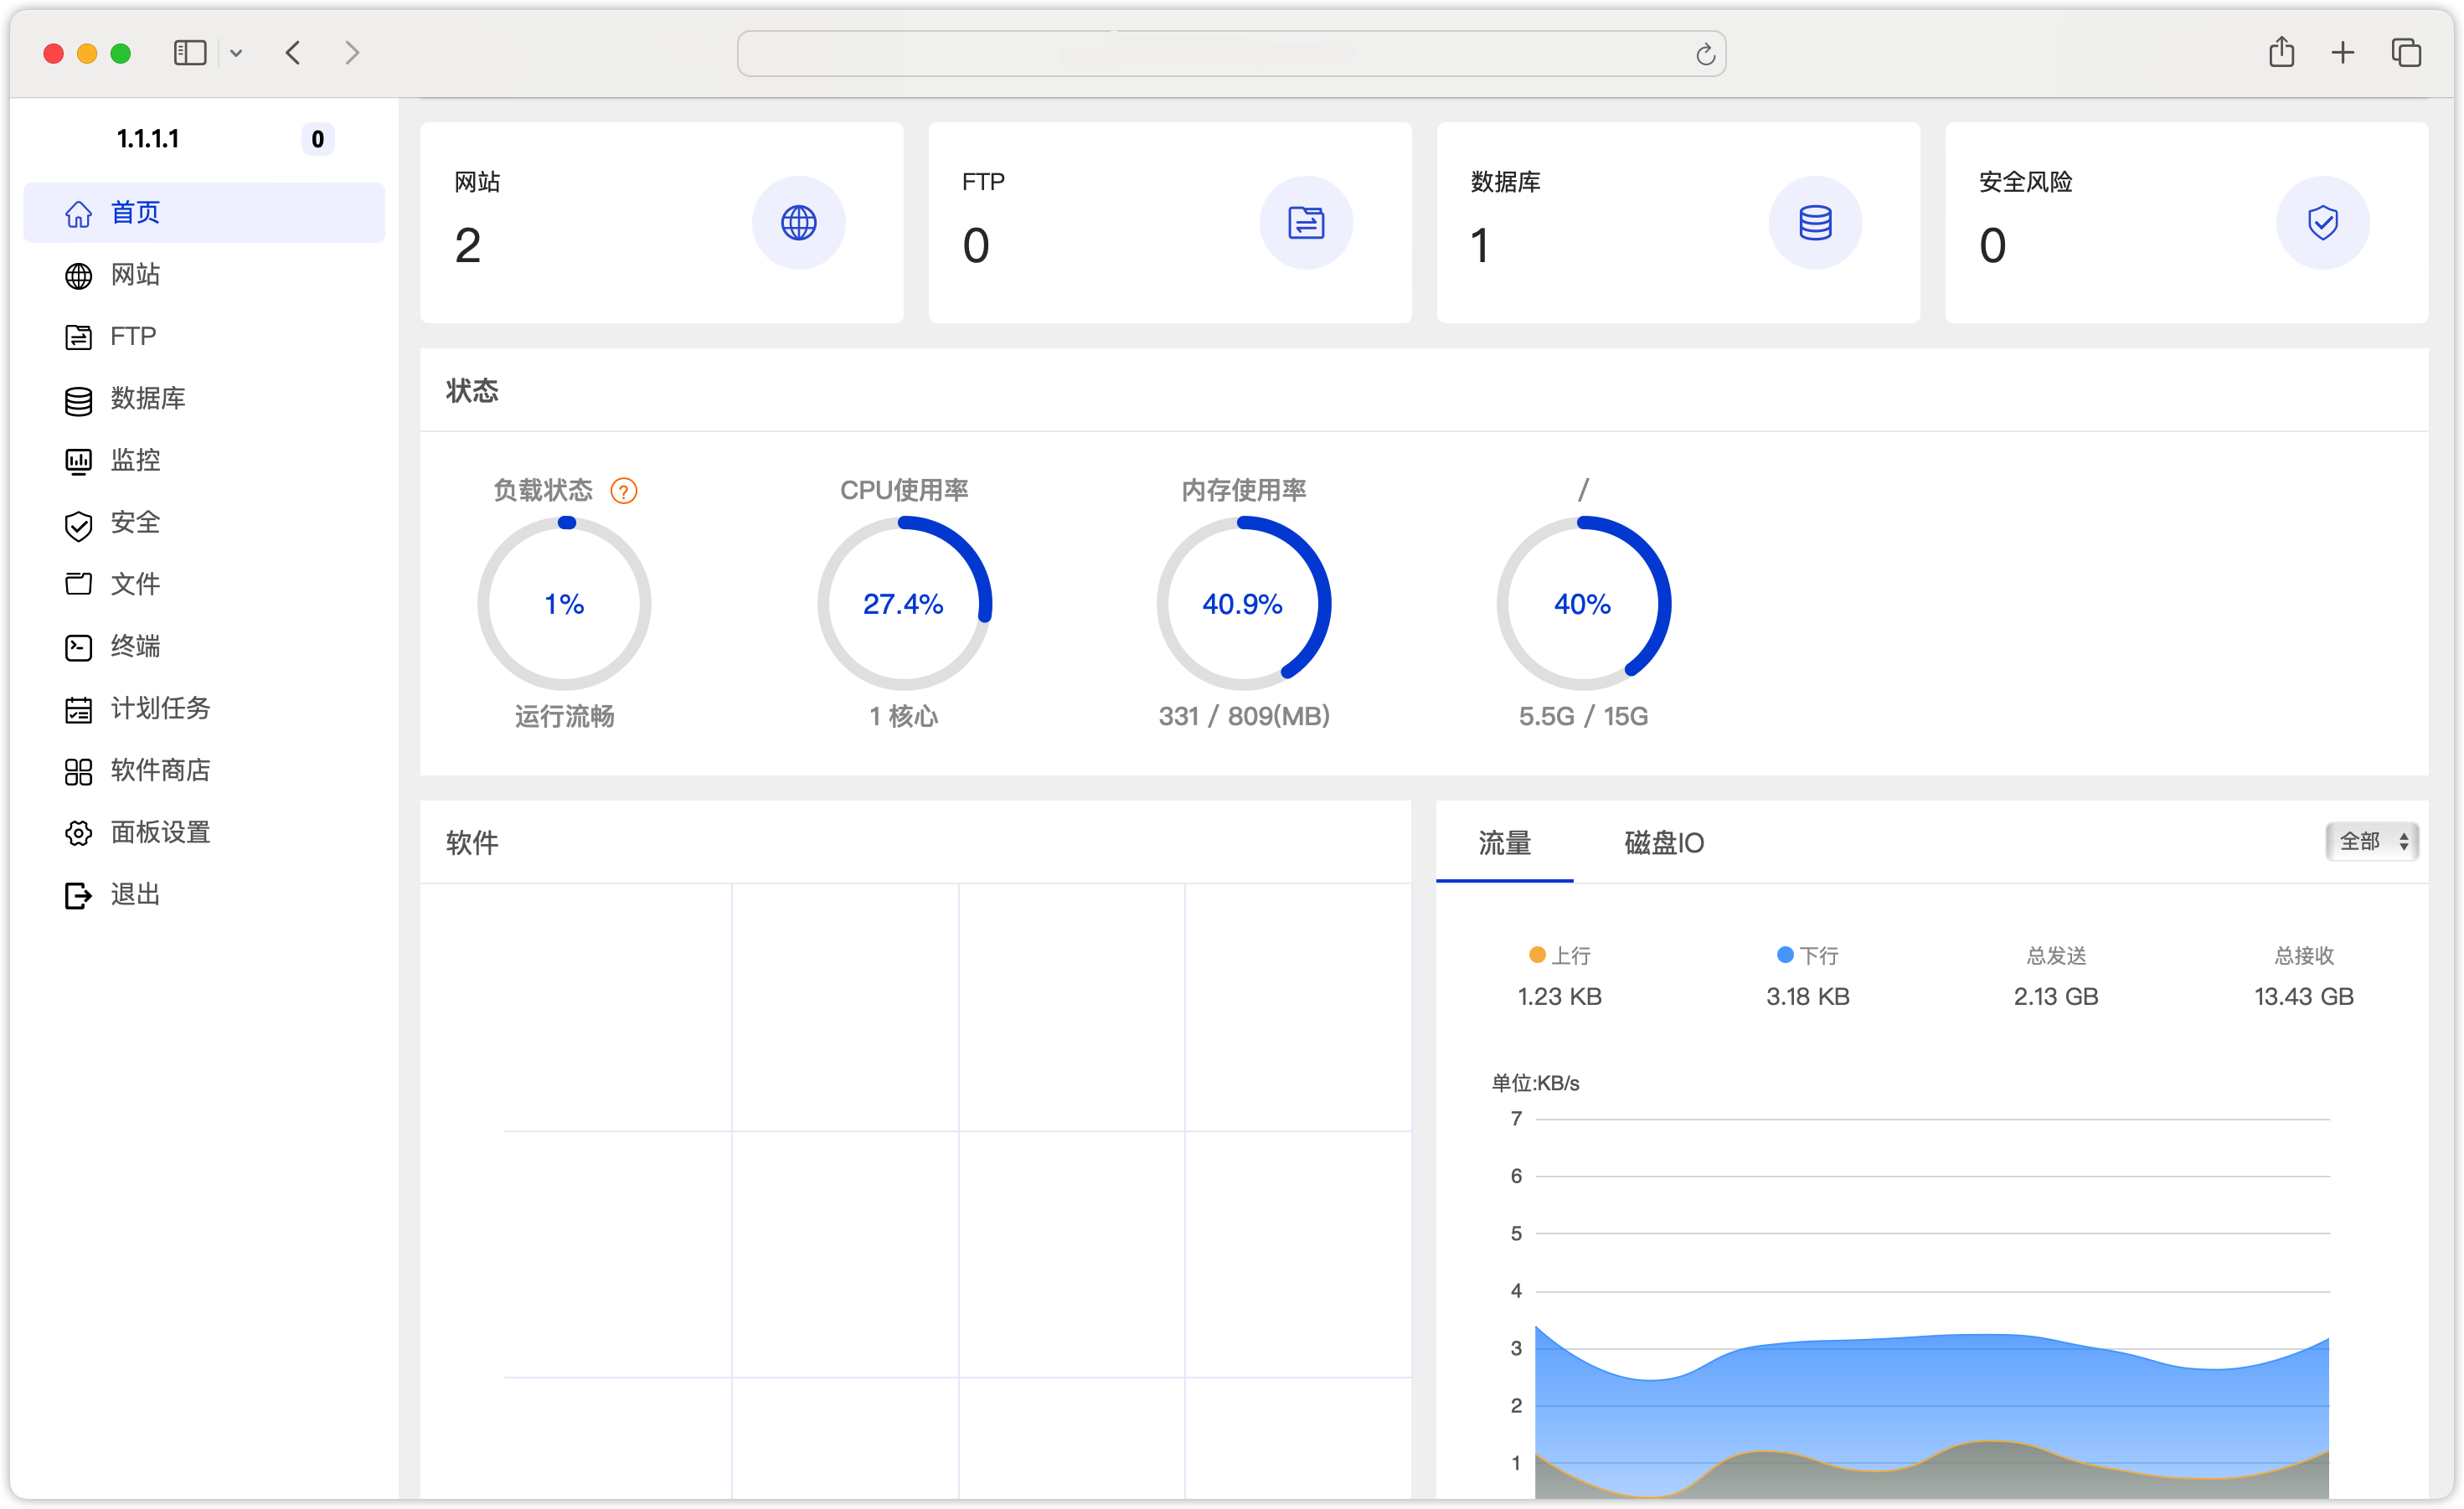Click the shield icon in 安全风险 card
The width and height of the screenshot is (2464, 1509).
pos(2322,222)
